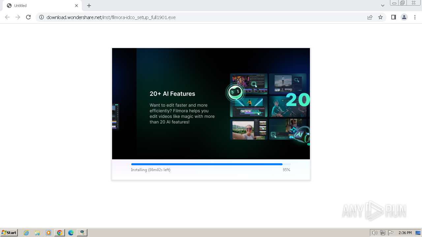Open the tab search dropdown

[x=382, y=6]
